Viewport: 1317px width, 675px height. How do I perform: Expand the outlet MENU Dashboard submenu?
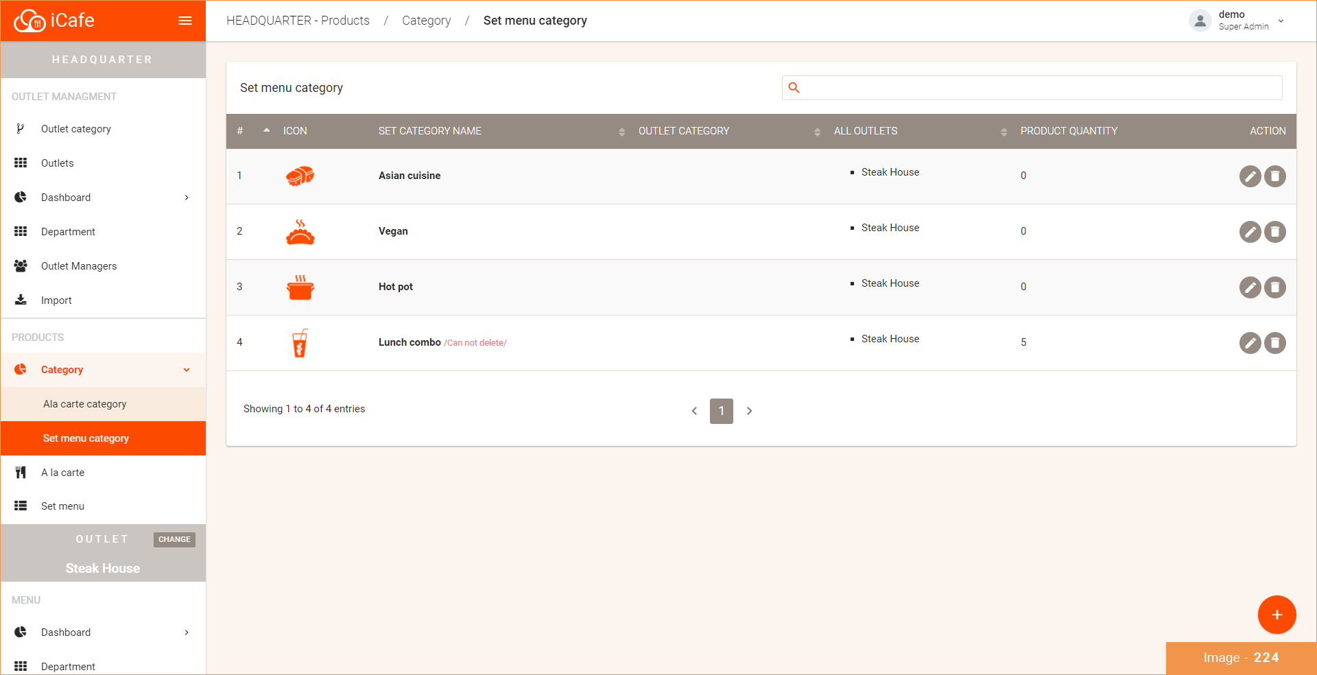(187, 632)
